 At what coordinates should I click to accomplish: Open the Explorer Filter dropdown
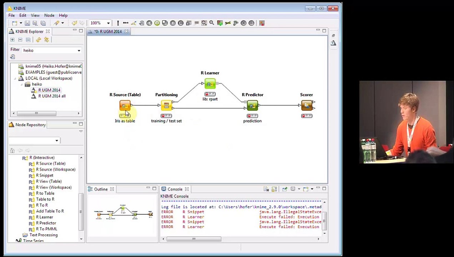(79, 51)
